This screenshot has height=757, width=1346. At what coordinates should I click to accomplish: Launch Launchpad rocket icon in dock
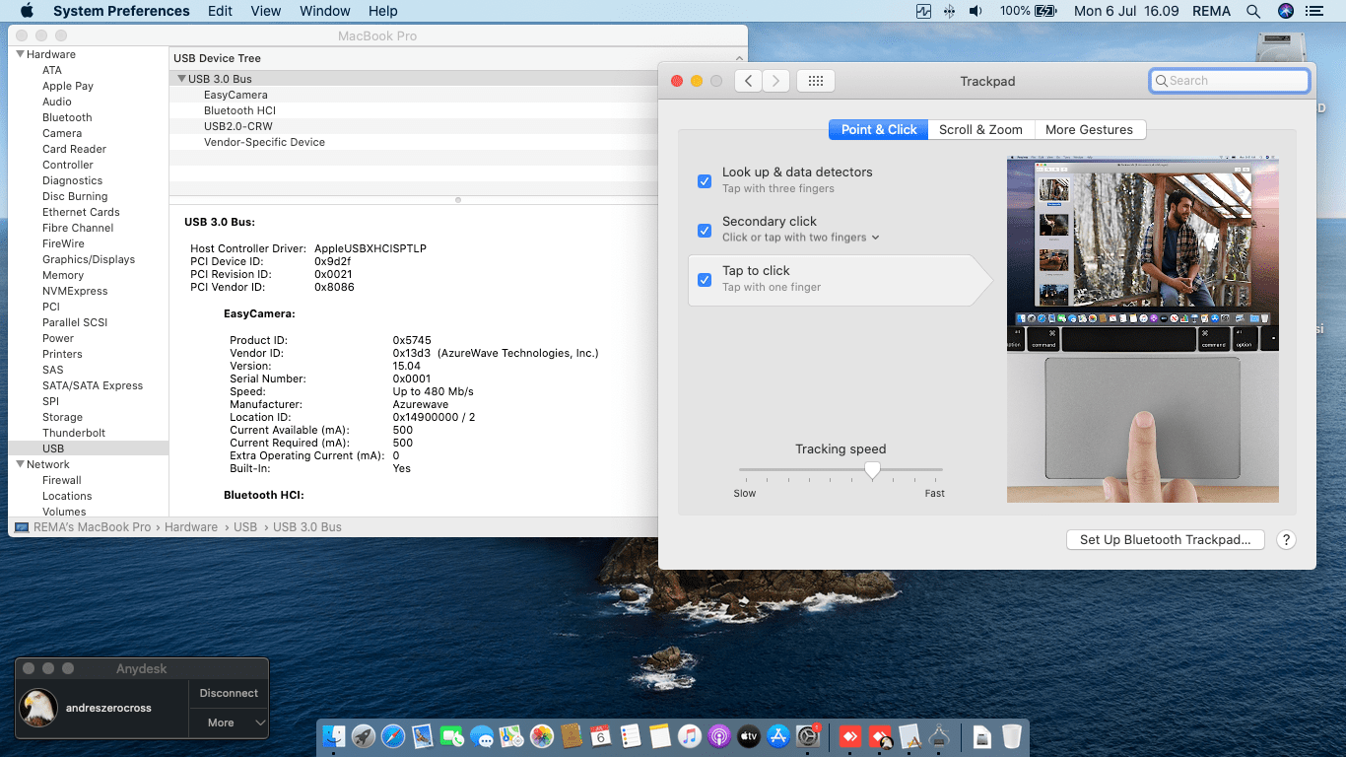coord(364,736)
